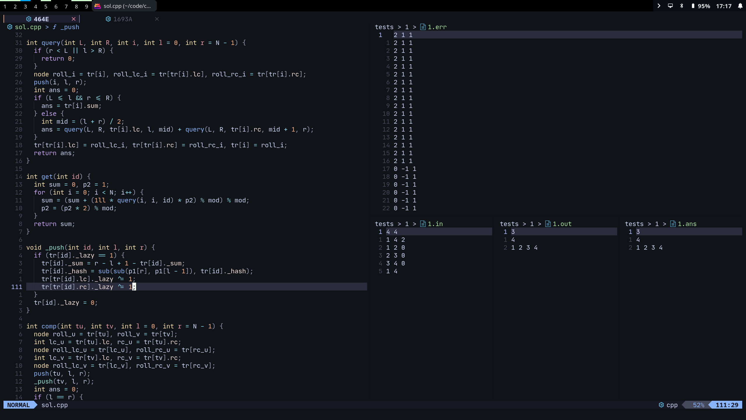This screenshot has height=420, width=746.
Task: Click the 1.out filename in winbar
Action: (562, 224)
